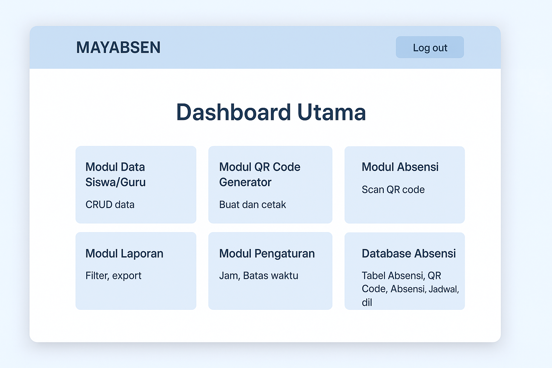Click the "Modul QR Code Generator" title
Viewport: 552px width, 368px height.
pyautogui.click(x=260, y=174)
